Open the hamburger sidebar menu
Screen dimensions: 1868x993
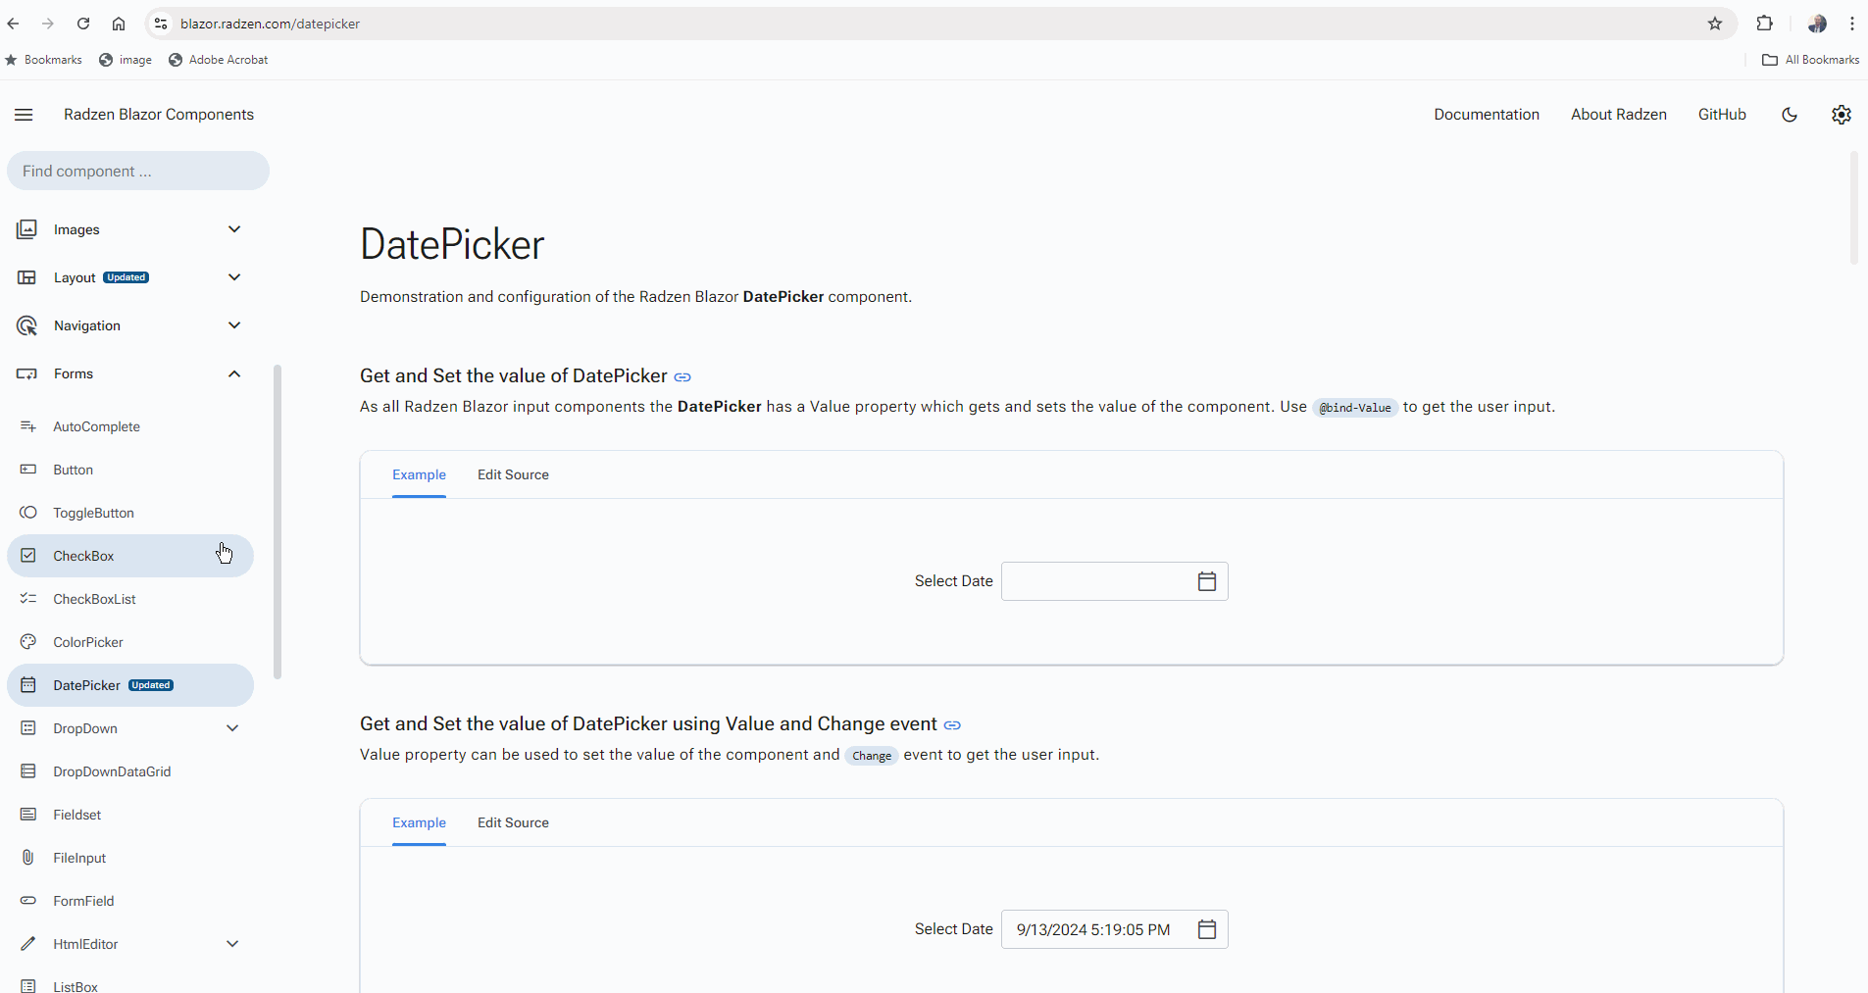24,115
